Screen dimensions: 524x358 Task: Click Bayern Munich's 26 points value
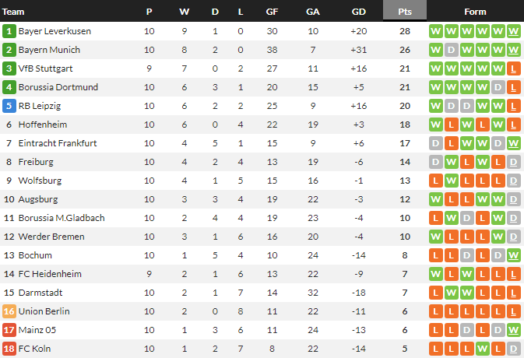[405, 50]
